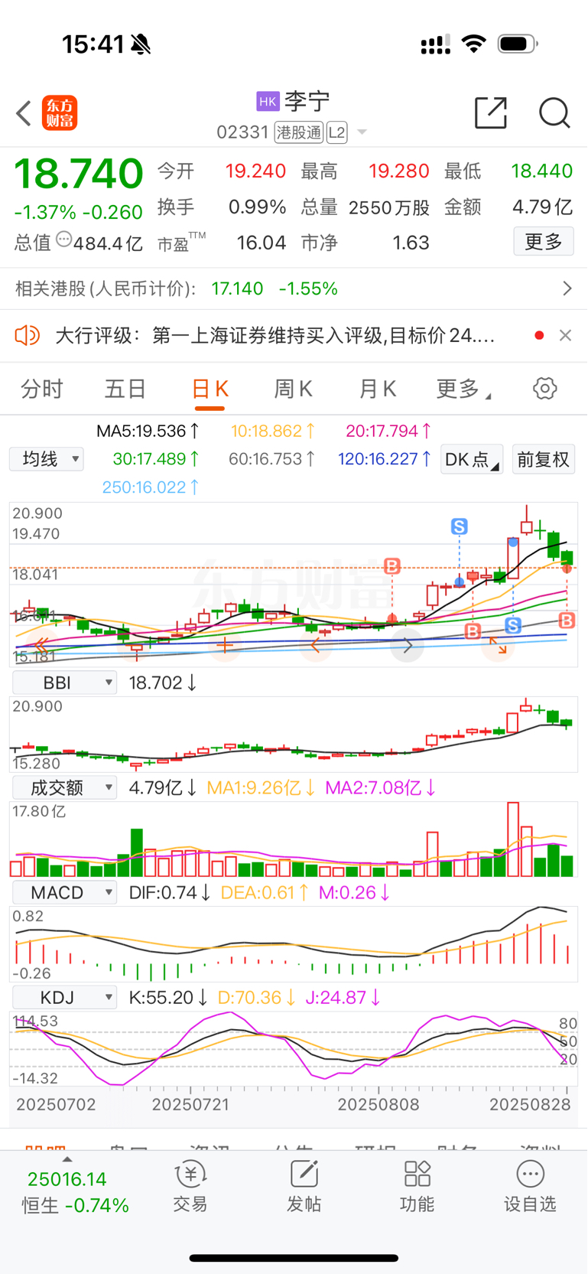Open 功能 from the bottom bar

pyautogui.click(x=417, y=1187)
